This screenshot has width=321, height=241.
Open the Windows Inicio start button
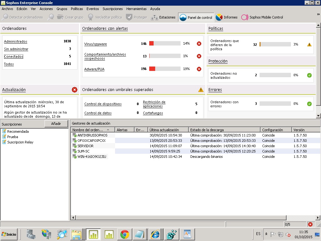9,234
